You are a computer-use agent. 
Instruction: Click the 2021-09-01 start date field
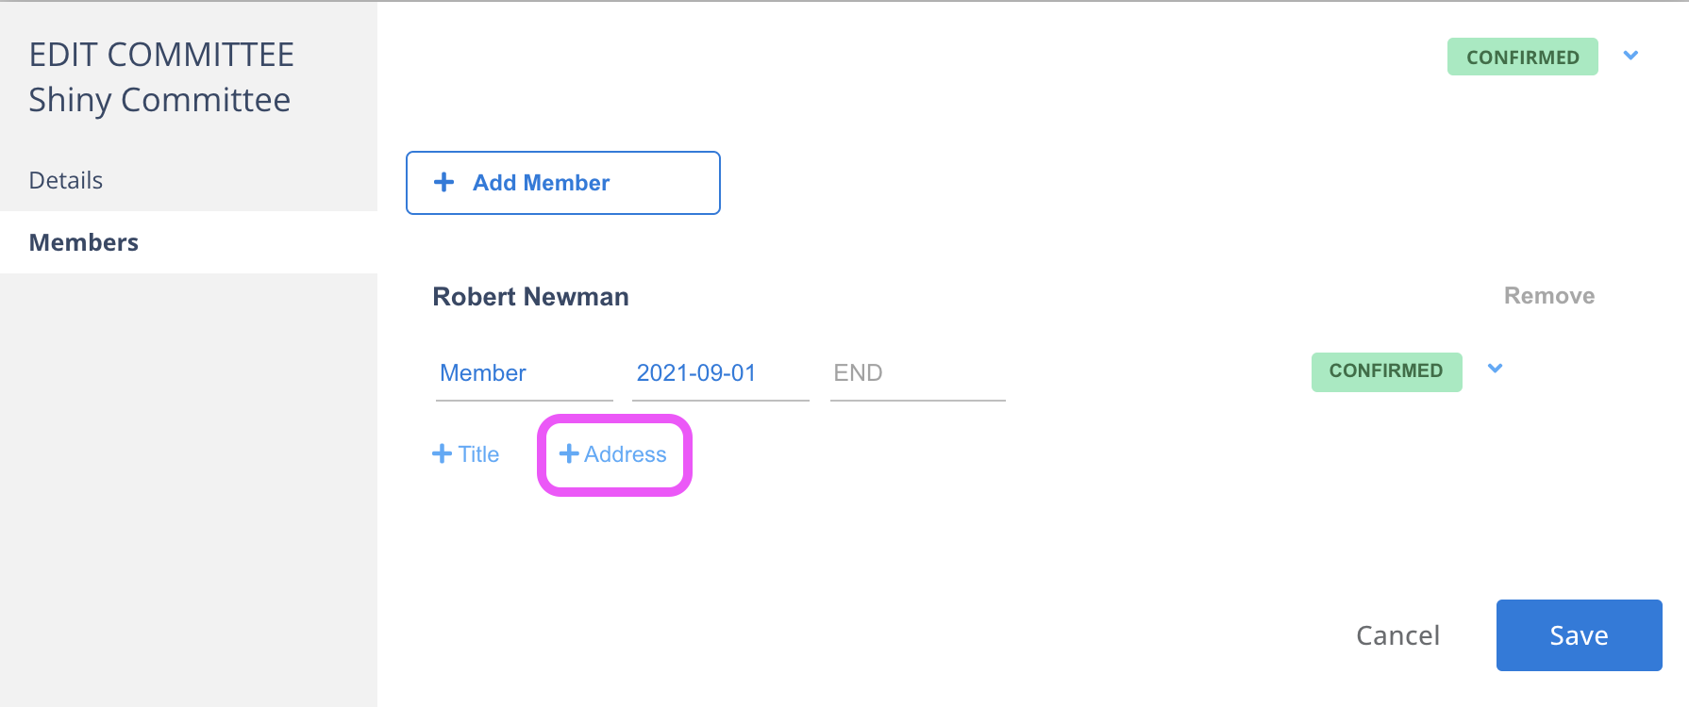pyautogui.click(x=720, y=373)
